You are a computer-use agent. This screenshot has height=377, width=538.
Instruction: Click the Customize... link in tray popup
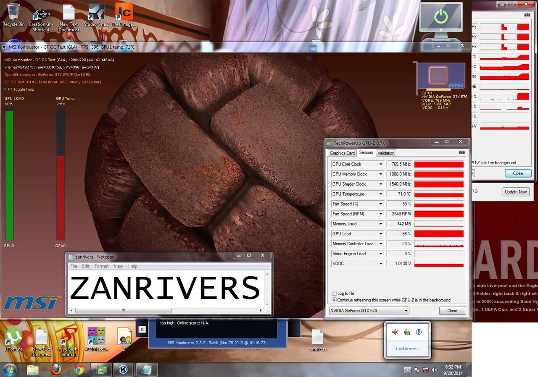(407, 348)
